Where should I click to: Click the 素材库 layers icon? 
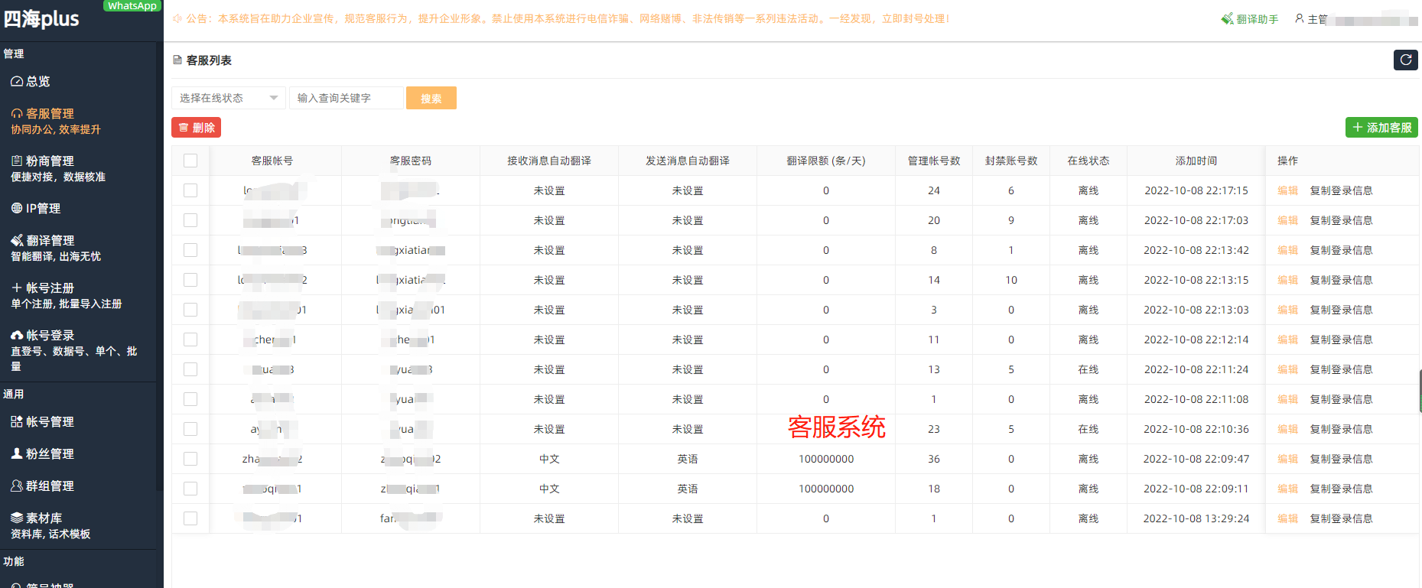click(17, 518)
